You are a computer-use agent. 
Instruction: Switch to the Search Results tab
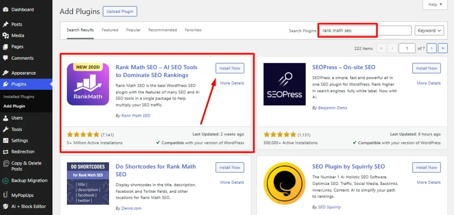click(x=80, y=30)
